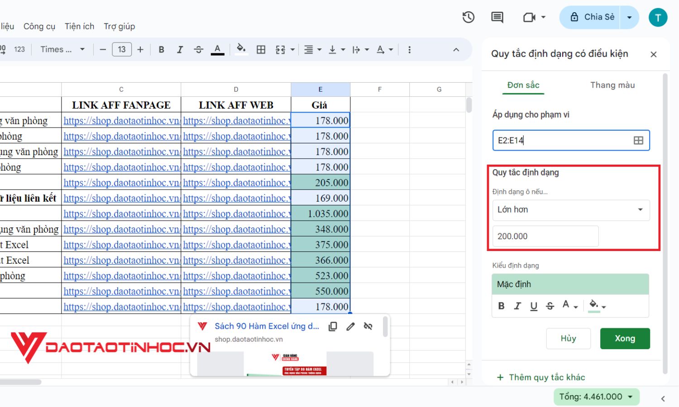
Task: Switch to the Thang màu tab
Action: (612, 85)
